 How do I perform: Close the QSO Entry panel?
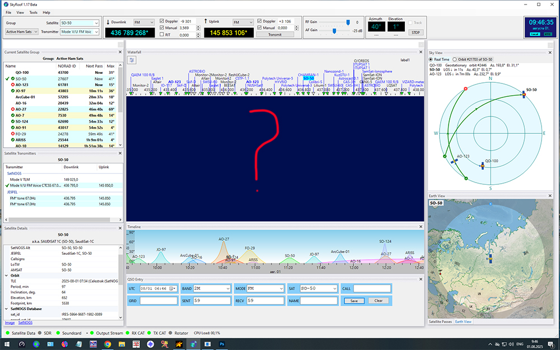[x=421, y=279]
